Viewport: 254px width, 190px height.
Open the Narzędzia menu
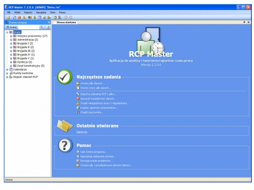tap(41, 12)
